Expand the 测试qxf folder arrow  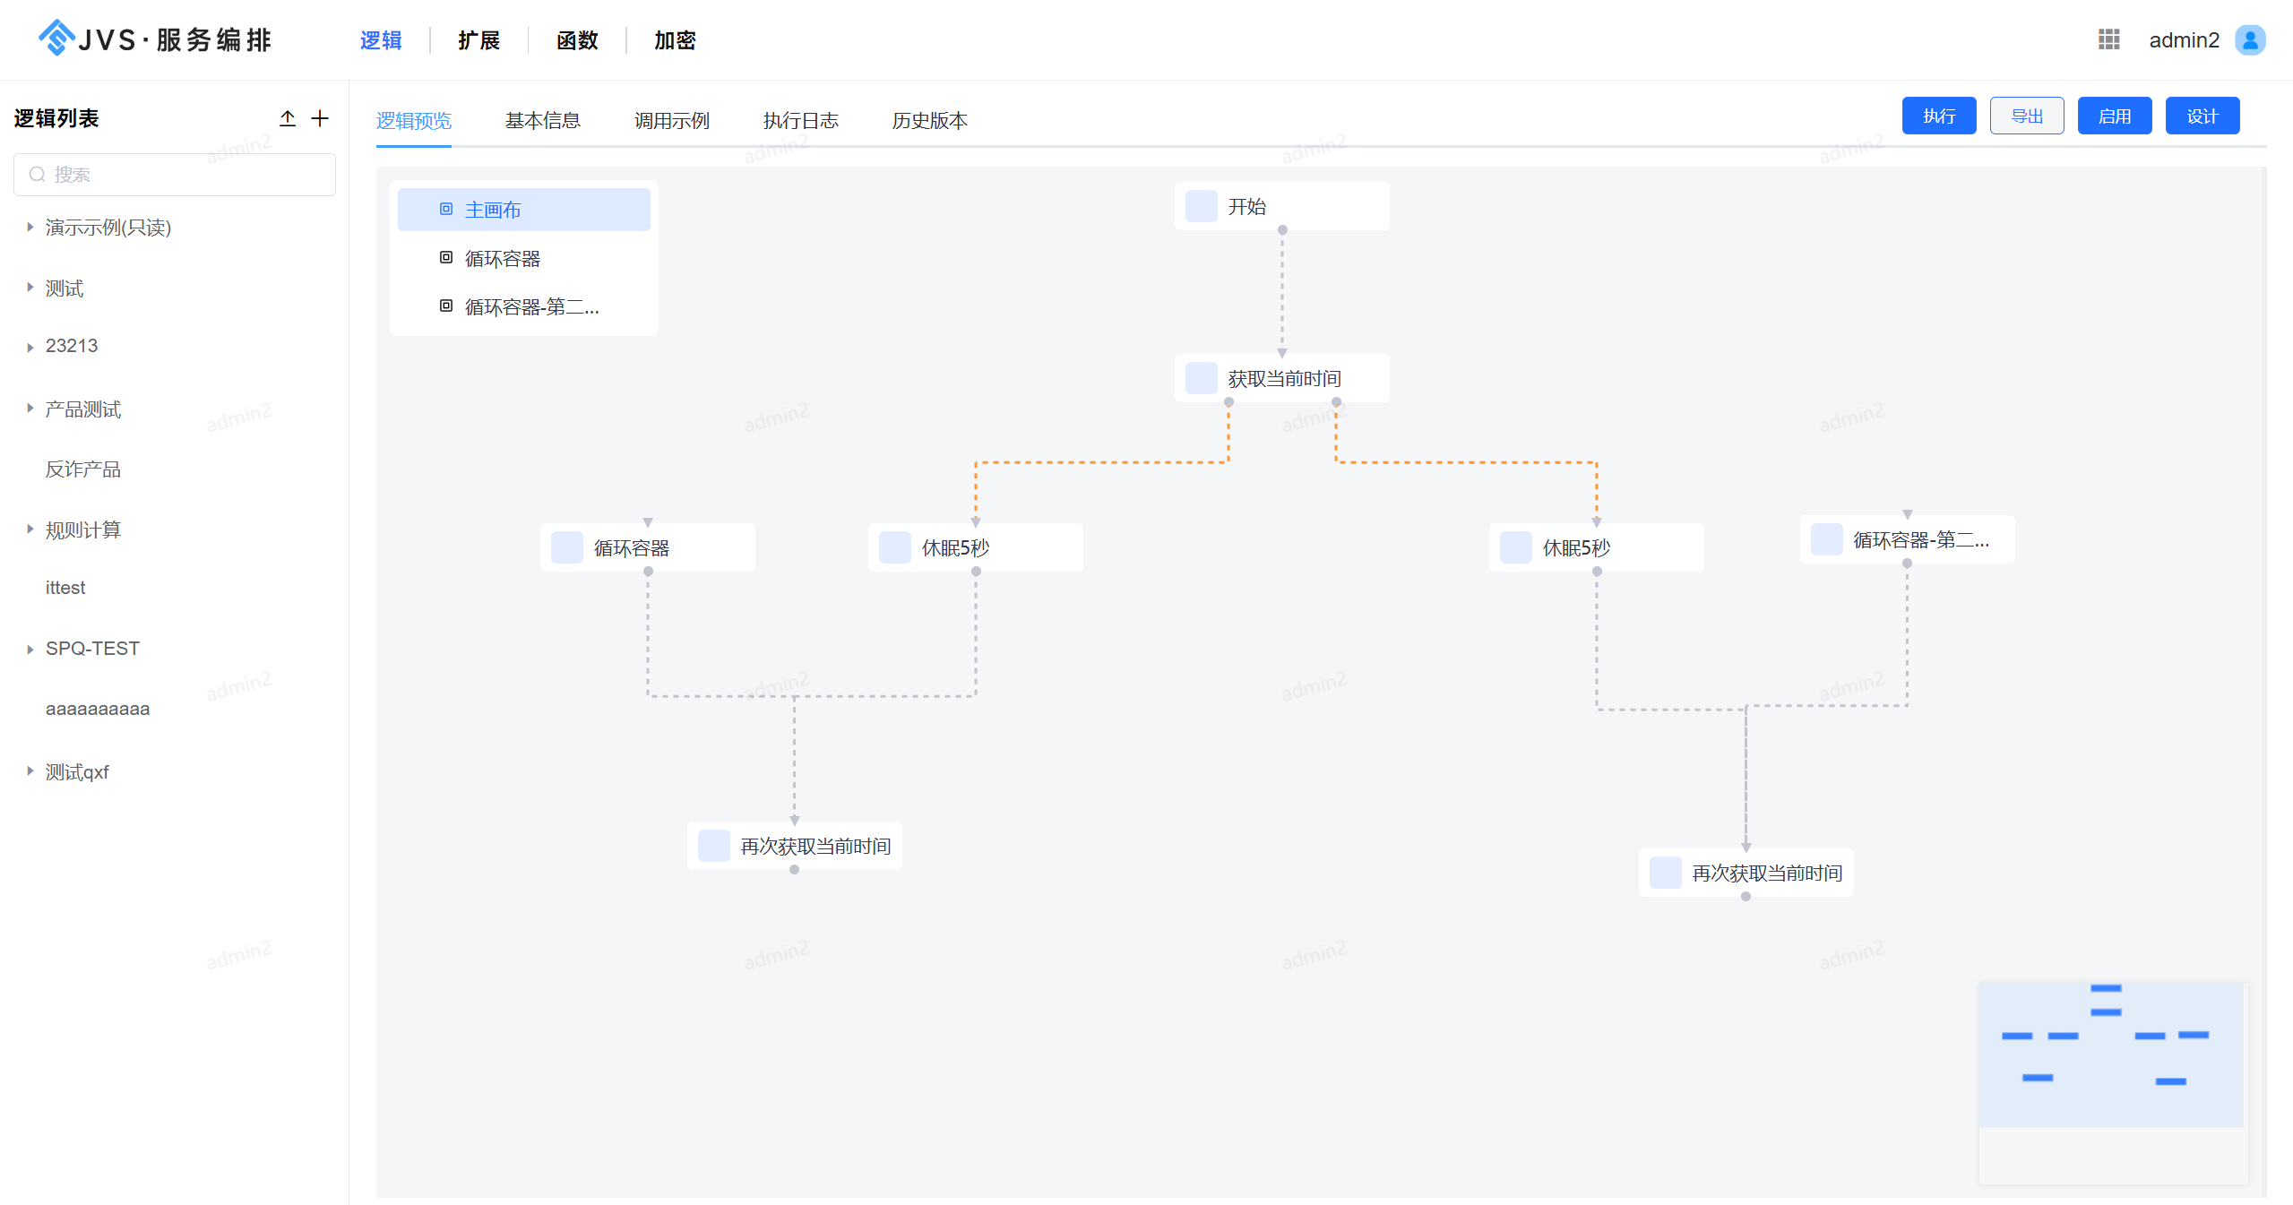tap(30, 770)
